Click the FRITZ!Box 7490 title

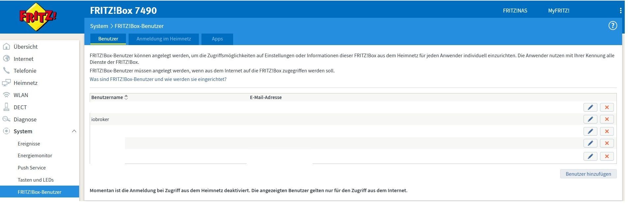click(123, 10)
